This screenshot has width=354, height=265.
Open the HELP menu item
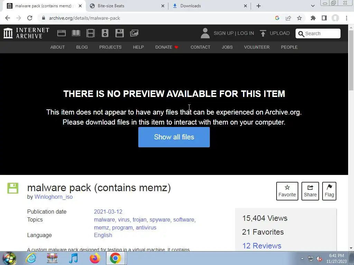(x=138, y=47)
